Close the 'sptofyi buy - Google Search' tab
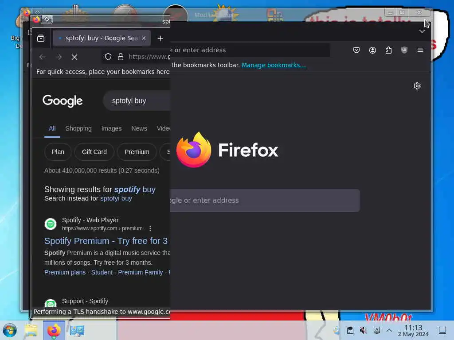Viewport: 454px width, 340px height. 144,38
